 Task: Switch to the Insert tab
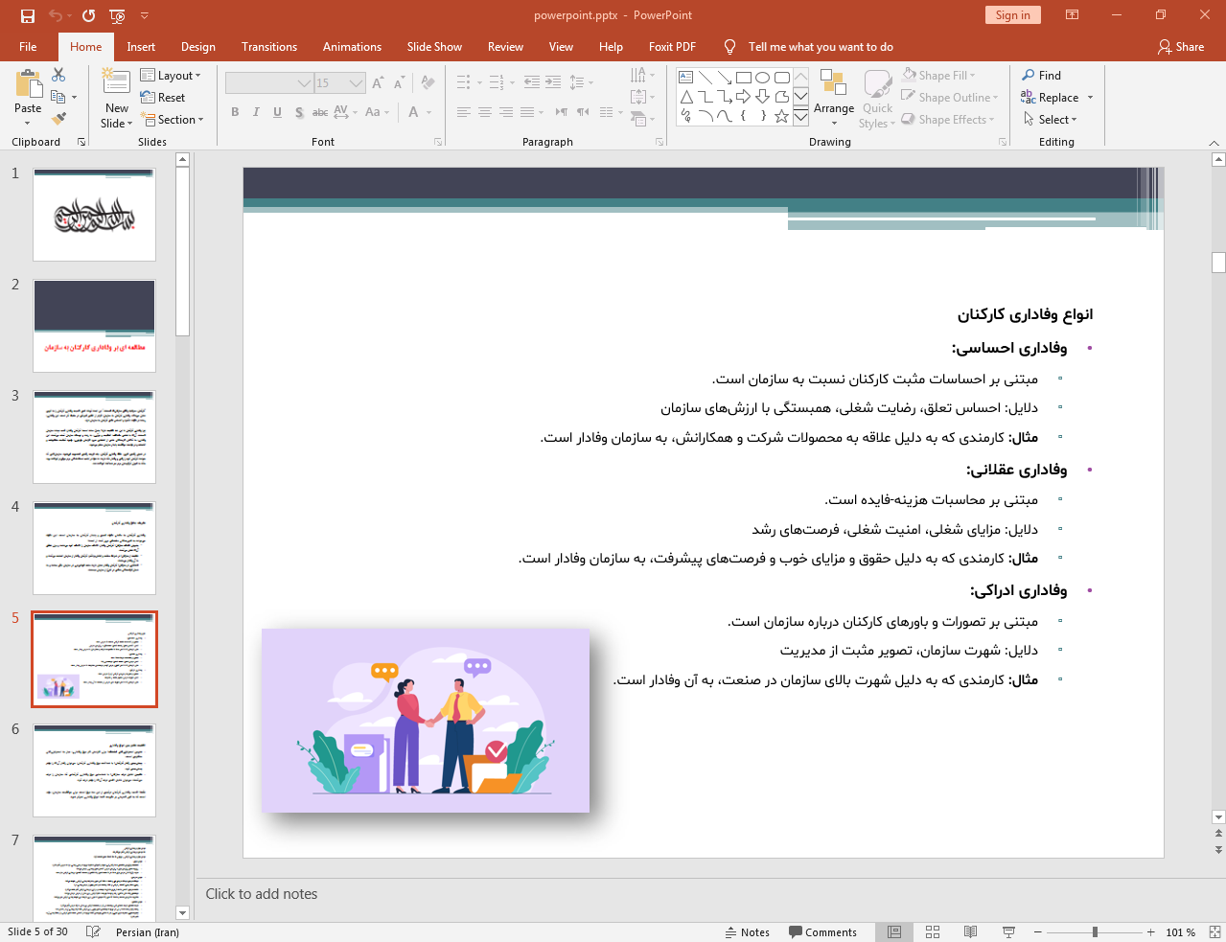(x=141, y=47)
